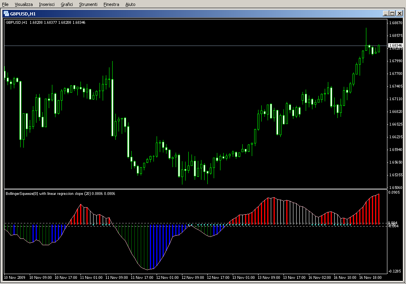
Task: Click the -0.1285 indicator scale value
Action: tap(395, 271)
